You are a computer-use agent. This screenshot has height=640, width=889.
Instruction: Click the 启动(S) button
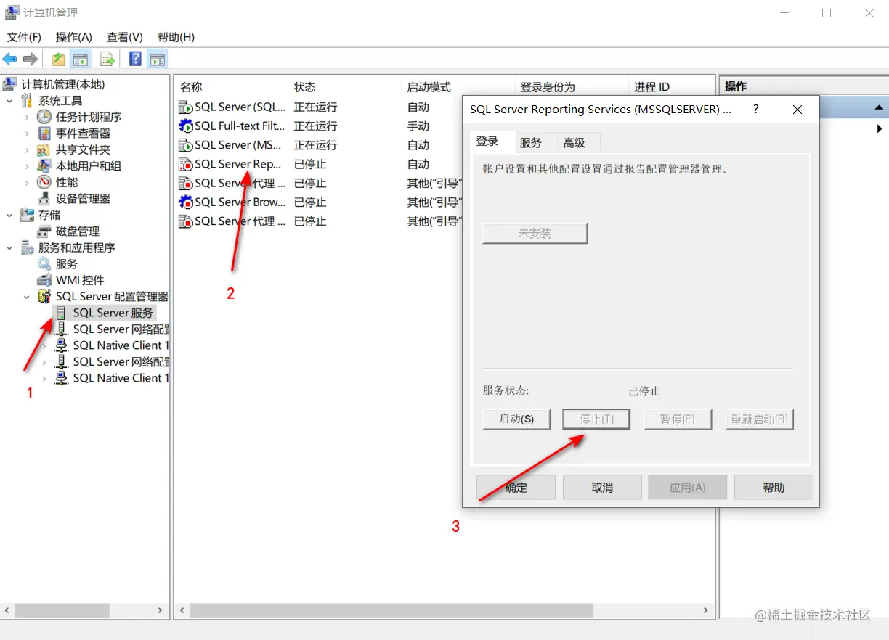click(x=516, y=419)
